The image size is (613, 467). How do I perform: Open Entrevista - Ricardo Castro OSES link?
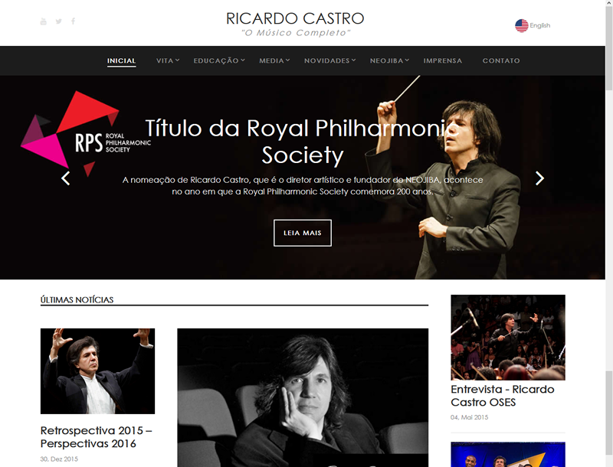pyautogui.click(x=503, y=396)
